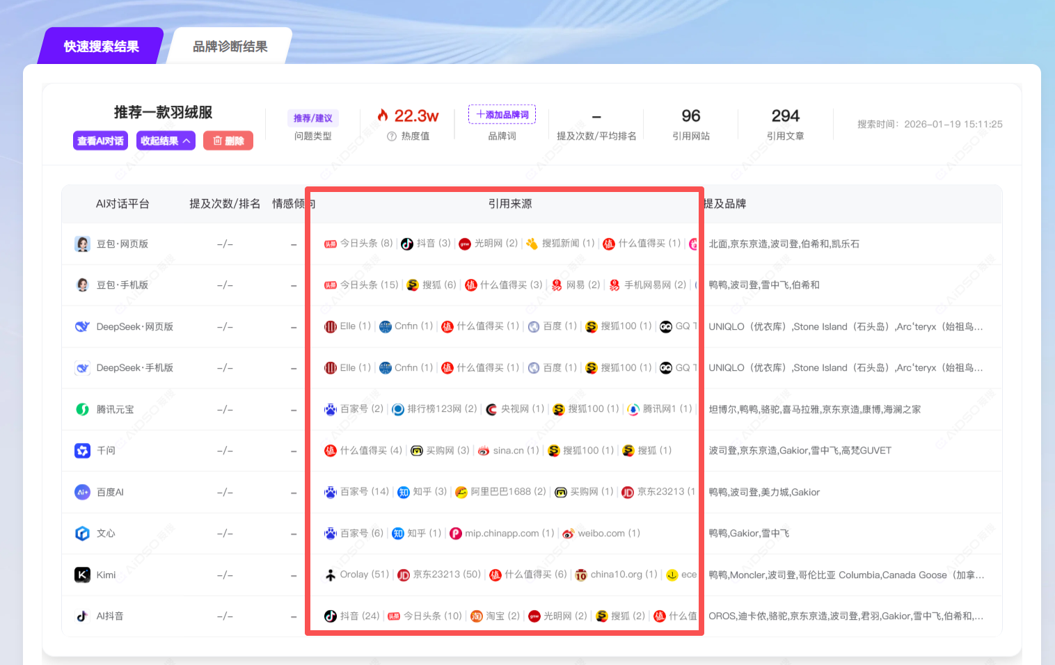Click the 文心 platform icon
The image size is (1055, 665).
82,534
